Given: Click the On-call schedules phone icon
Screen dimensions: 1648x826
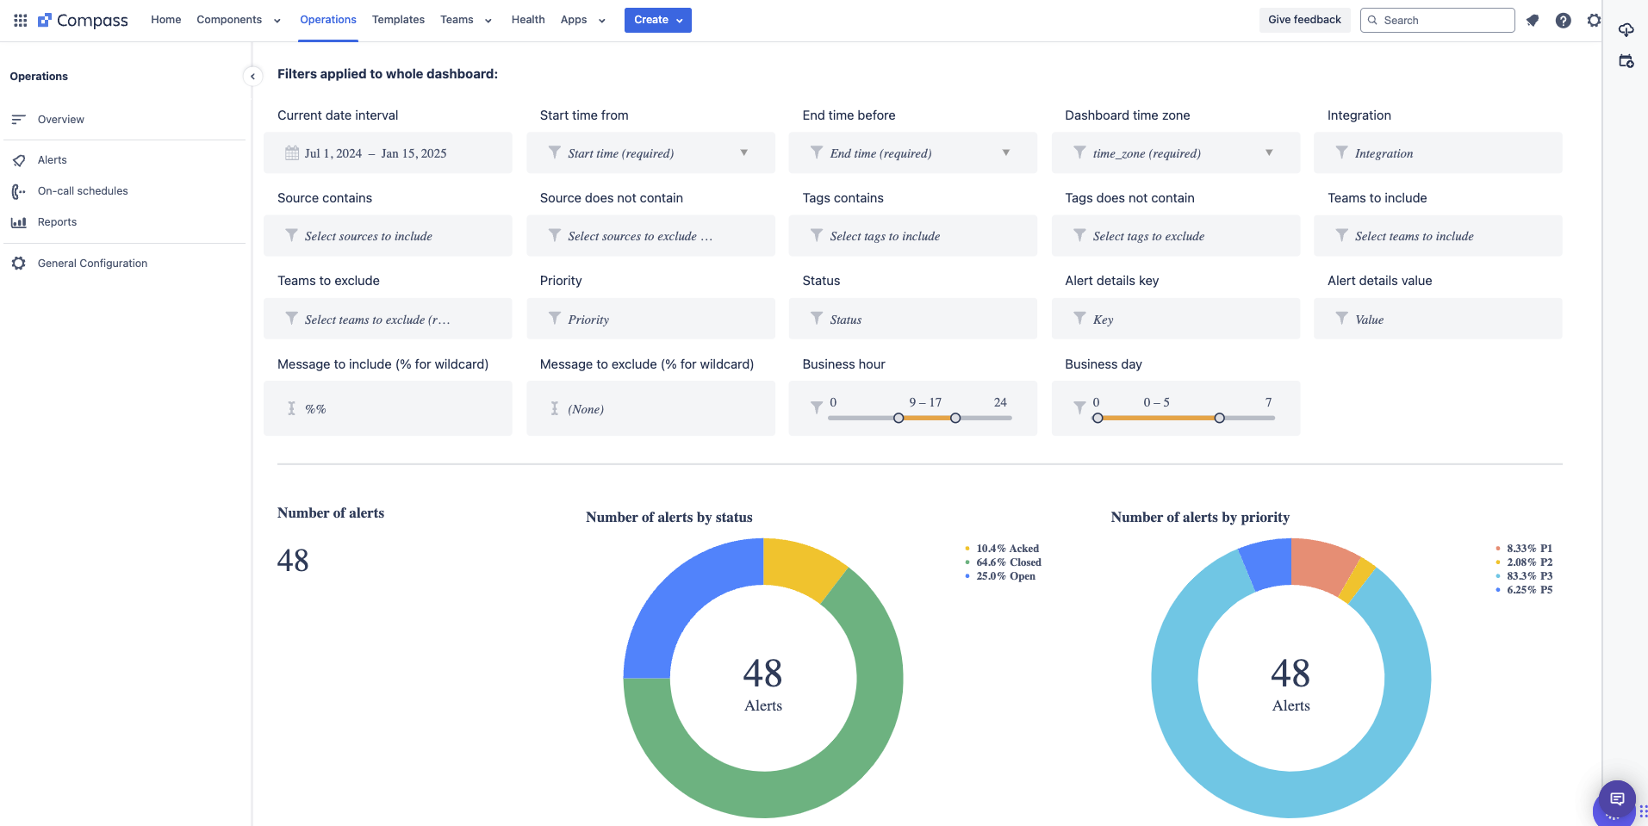Looking at the screenshot, I should (19, 191).
